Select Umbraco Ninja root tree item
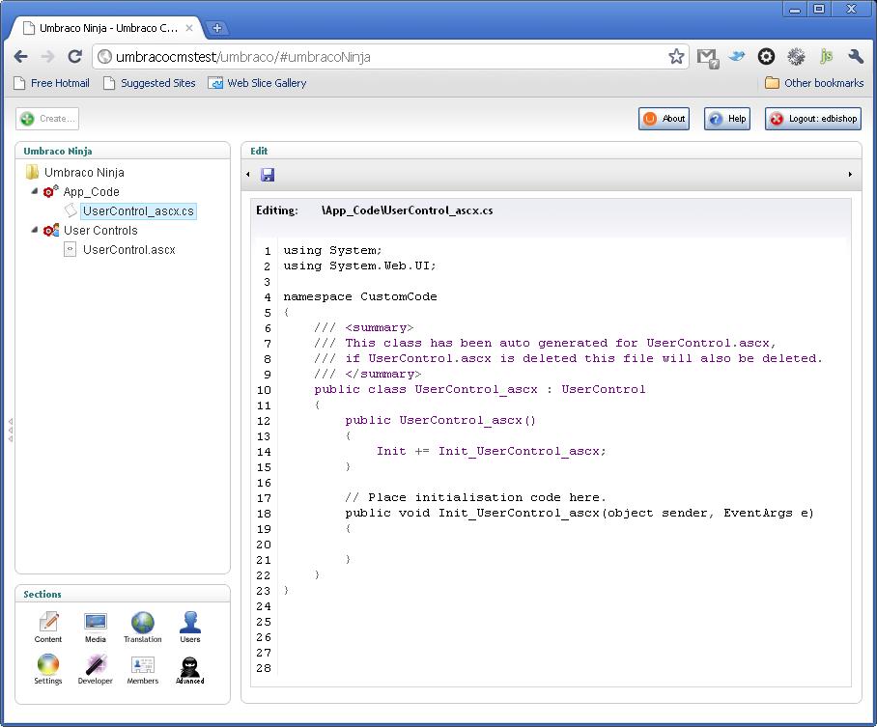 (x=84, y=172)
